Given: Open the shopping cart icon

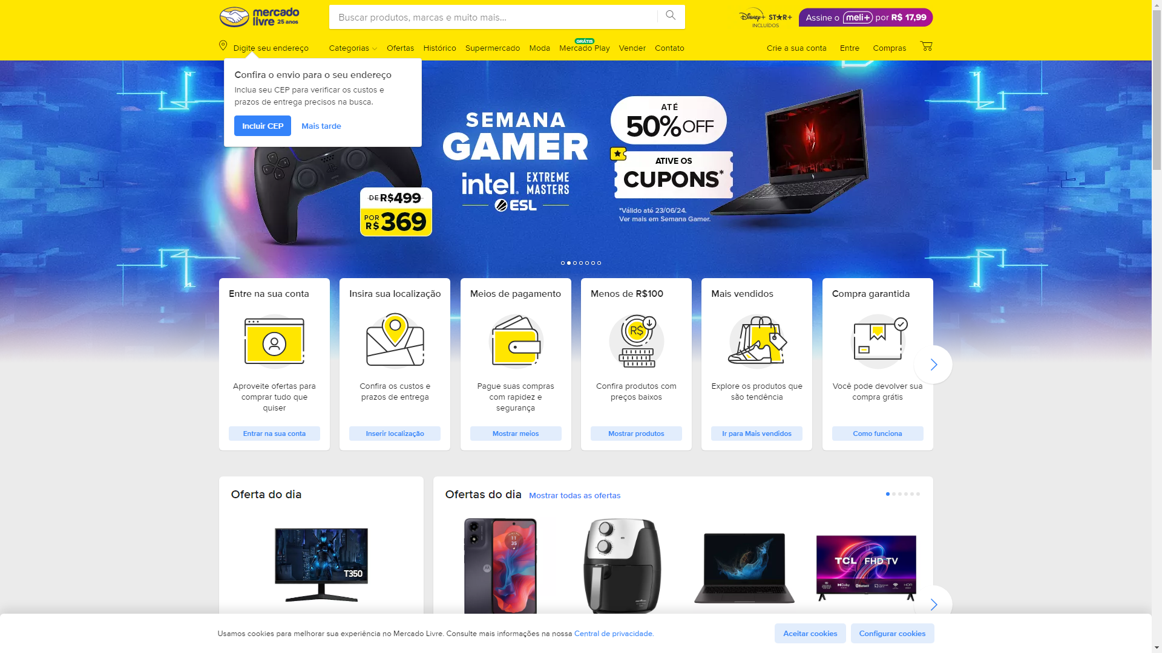Looking at the screenshot, I should coord(926,46).
